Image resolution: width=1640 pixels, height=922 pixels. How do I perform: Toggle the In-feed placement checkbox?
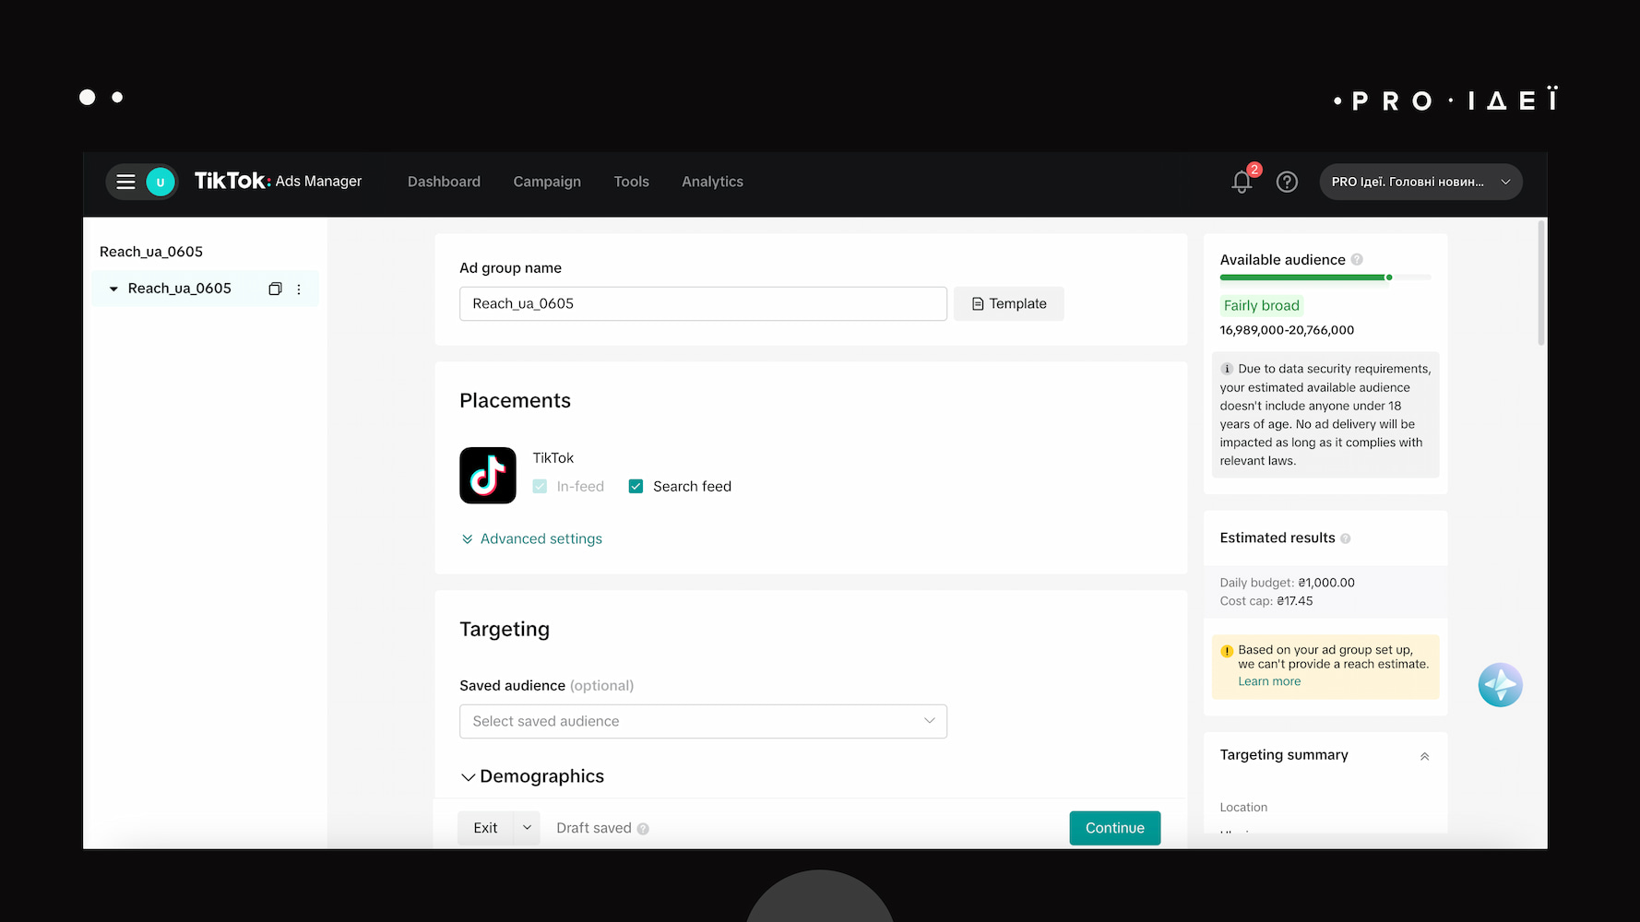[x=540, y=486]
